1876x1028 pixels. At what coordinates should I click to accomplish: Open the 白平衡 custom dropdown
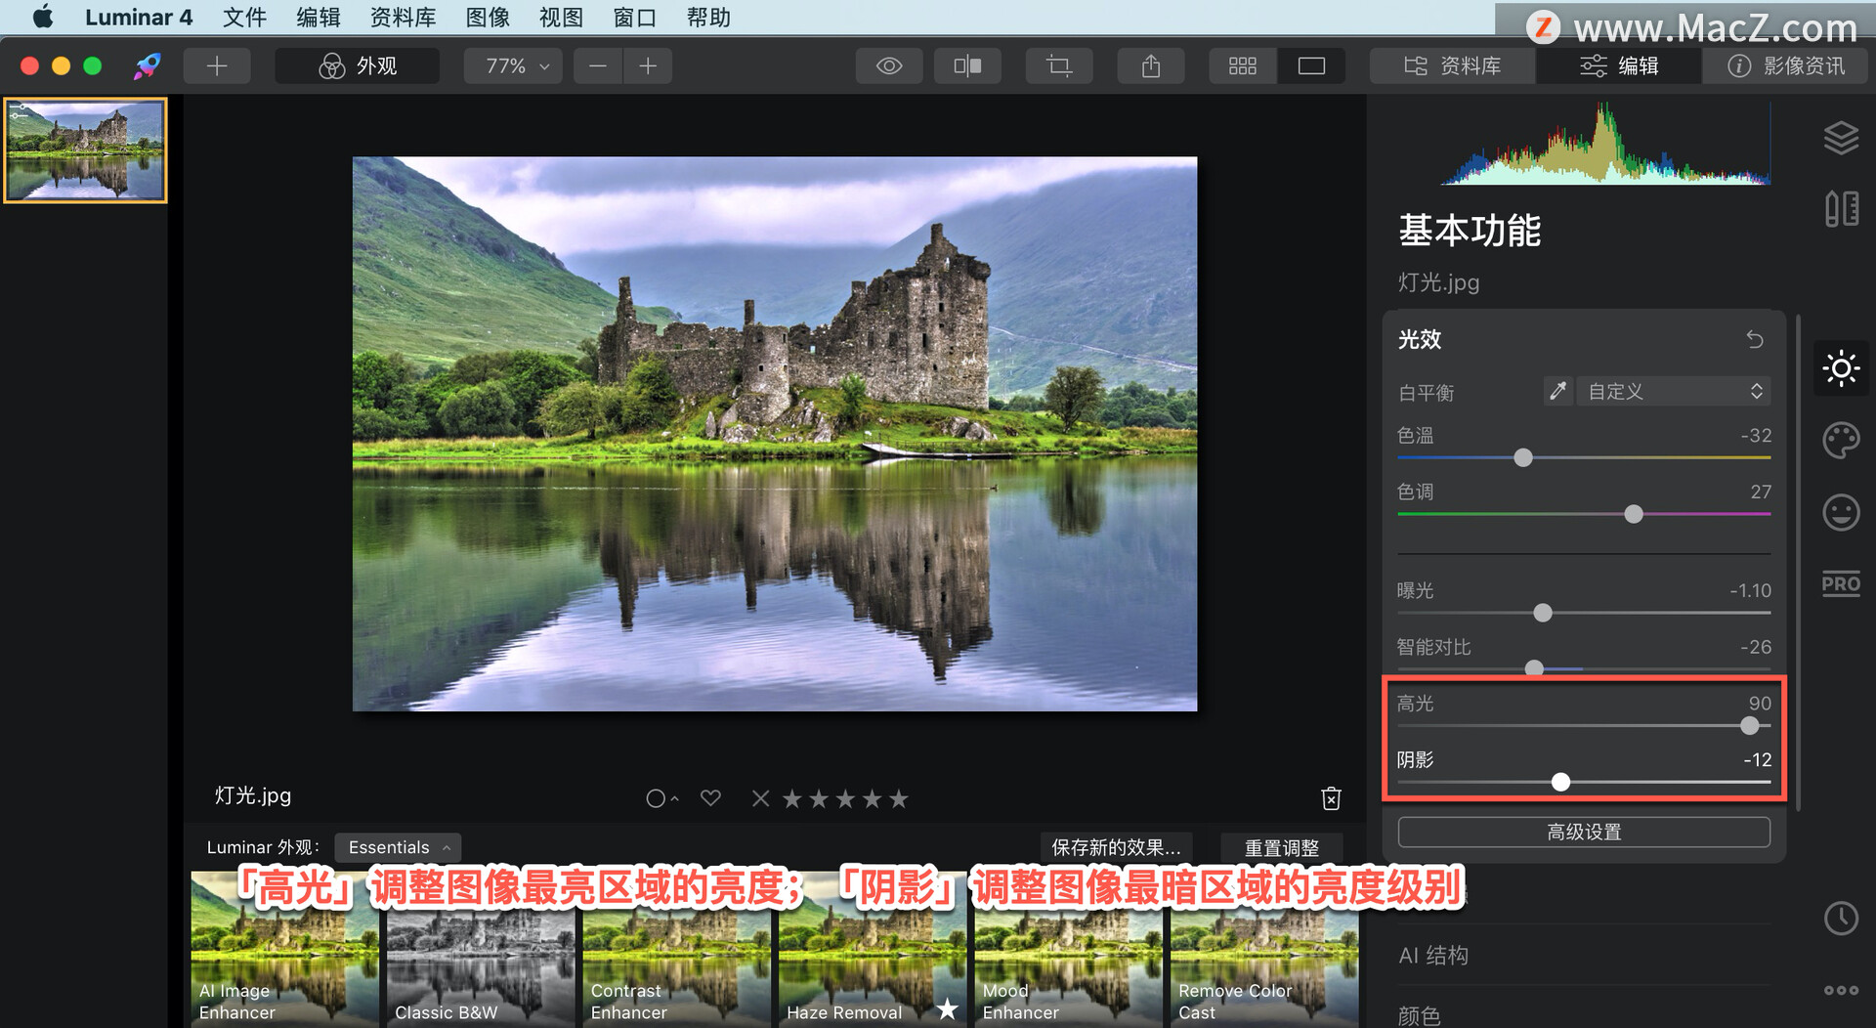(x=1673, y=391)
